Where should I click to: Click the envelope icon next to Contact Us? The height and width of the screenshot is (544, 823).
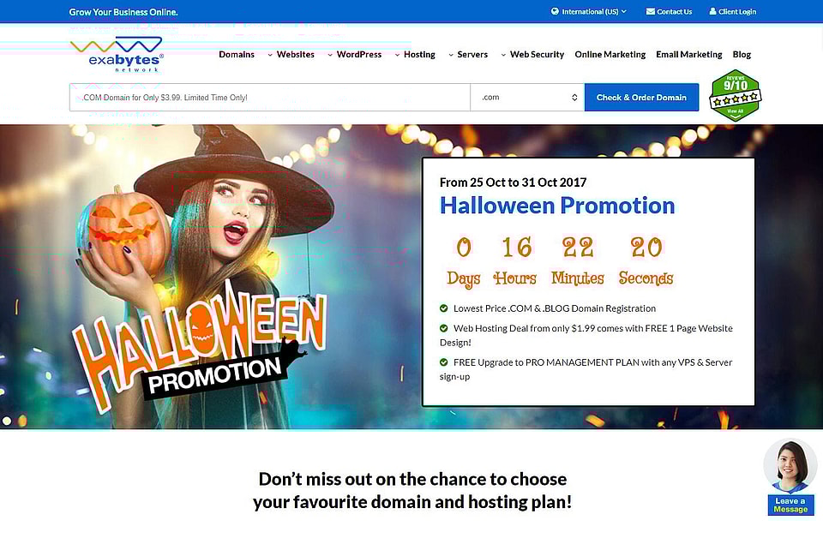(651, 11)
